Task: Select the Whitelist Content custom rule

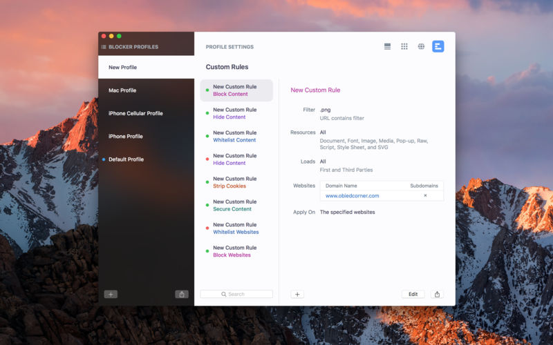Action: click(x=236, y=136)
